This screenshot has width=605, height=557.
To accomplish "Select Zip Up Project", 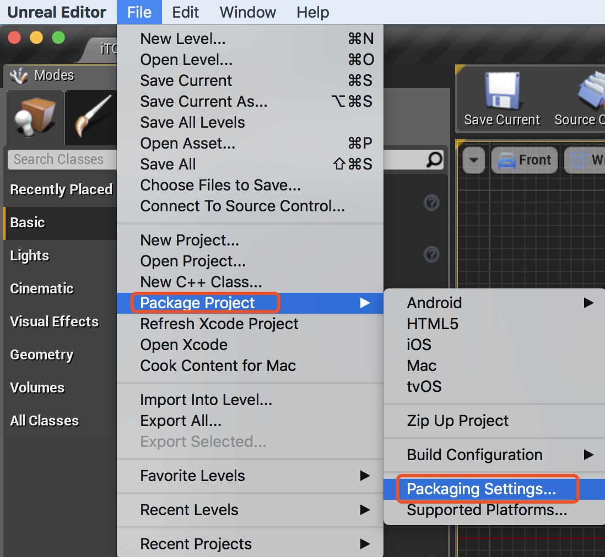I will (494, 421).
